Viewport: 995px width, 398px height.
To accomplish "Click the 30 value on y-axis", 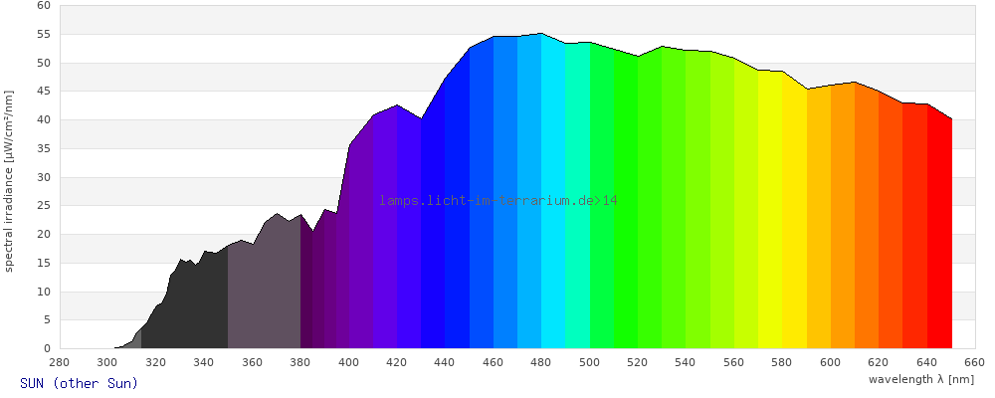I will 43,177.
